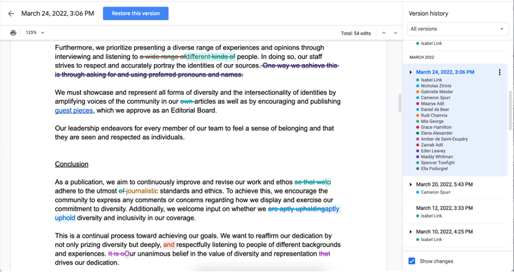Click the print icon
Viewport: 514px width, 272px height.
pos(13,33)
